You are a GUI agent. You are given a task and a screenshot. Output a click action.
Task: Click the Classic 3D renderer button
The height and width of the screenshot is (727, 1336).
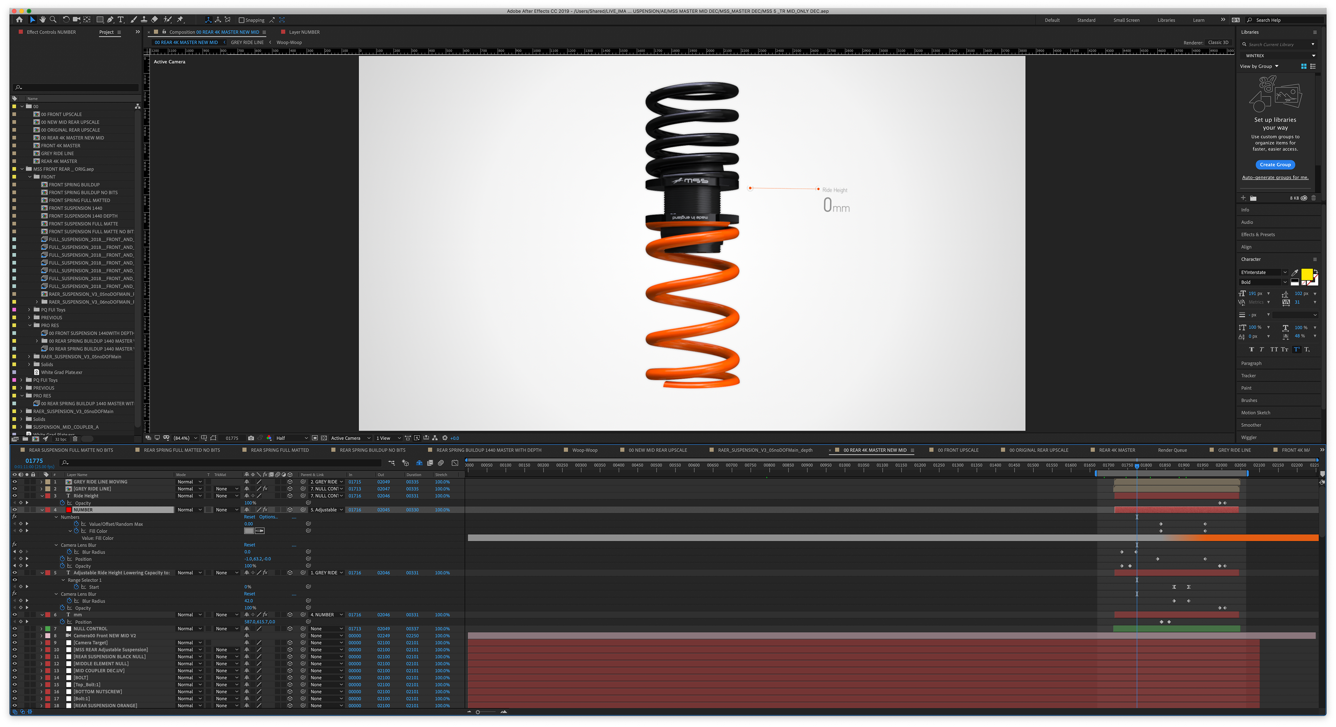pyautogui.click(x=1218, y=42)
